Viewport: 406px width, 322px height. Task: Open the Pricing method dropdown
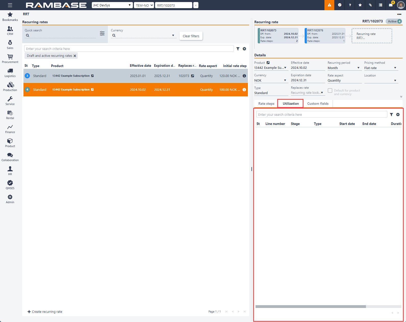click(395, 68)
